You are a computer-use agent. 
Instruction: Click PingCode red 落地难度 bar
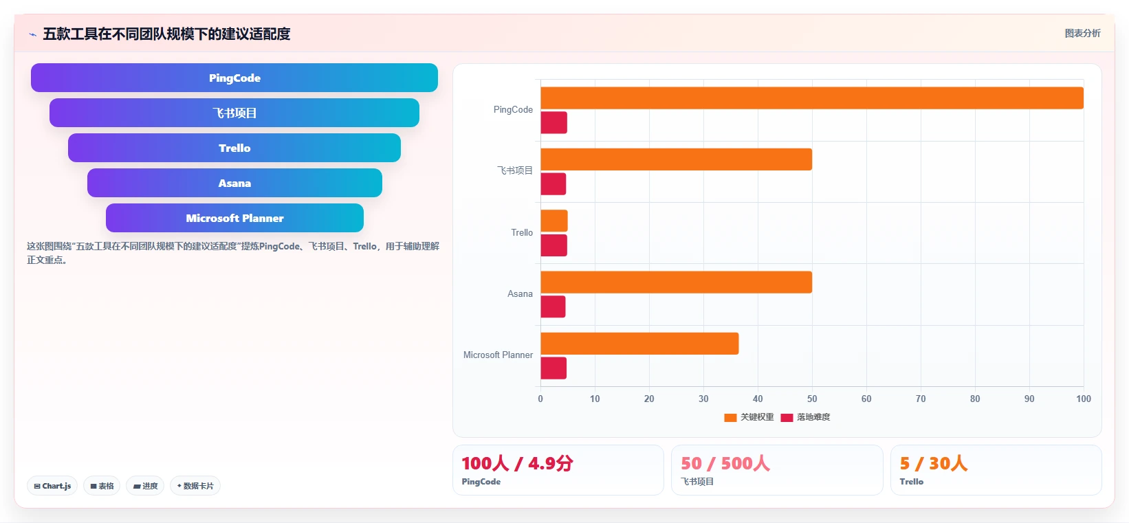(554, 122)
